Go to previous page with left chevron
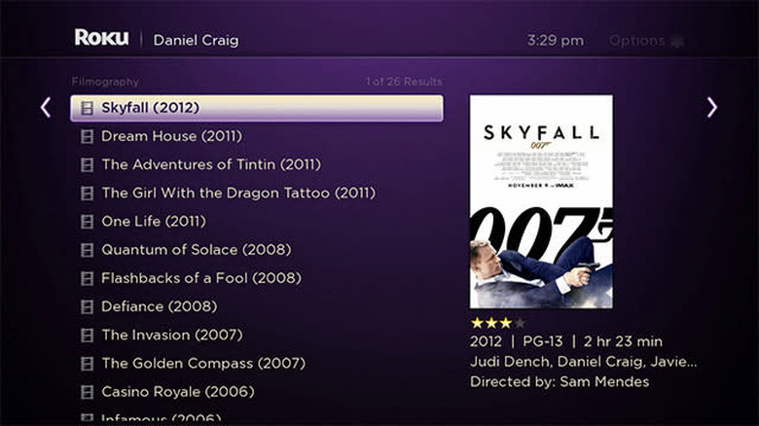Viewport: 759px width, 426px height. point(45,107)
